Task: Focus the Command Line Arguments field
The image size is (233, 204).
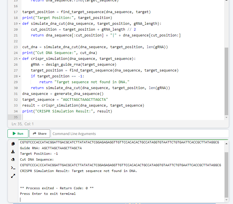Action: coord(140,134)
